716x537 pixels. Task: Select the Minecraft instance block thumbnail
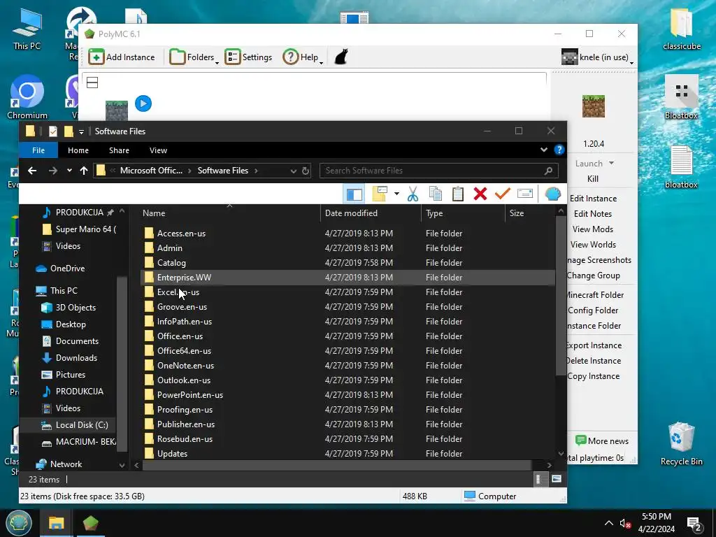[117, 110]
